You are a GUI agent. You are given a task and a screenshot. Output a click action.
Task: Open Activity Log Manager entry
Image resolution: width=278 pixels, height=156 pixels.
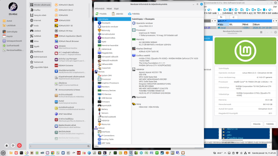click(70, 60)
